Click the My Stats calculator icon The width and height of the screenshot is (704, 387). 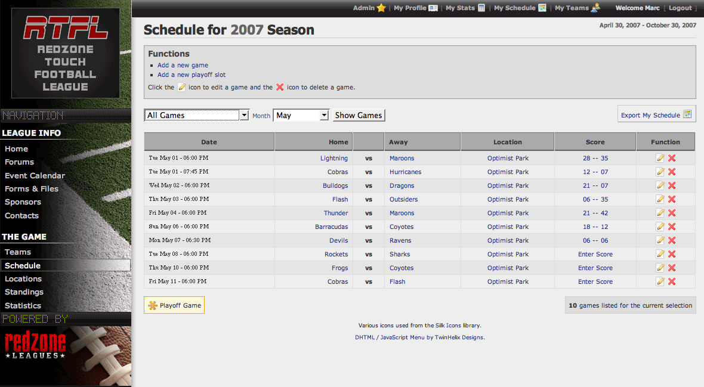coord(481,8)
